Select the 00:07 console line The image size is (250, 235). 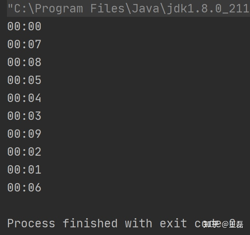(24, 45)
